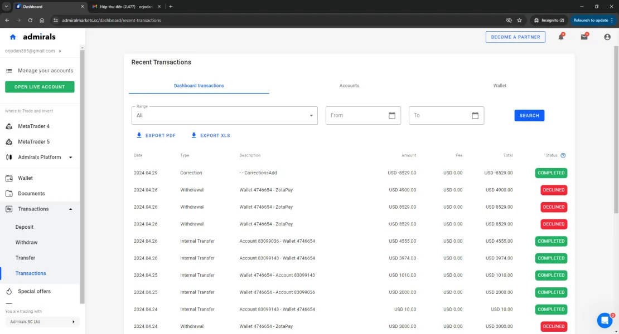The width and height of the screenshot is (619, 334).
Task: Click the Manage your accounts list icon
Action: pyautogui.click(x=9, y=71)
